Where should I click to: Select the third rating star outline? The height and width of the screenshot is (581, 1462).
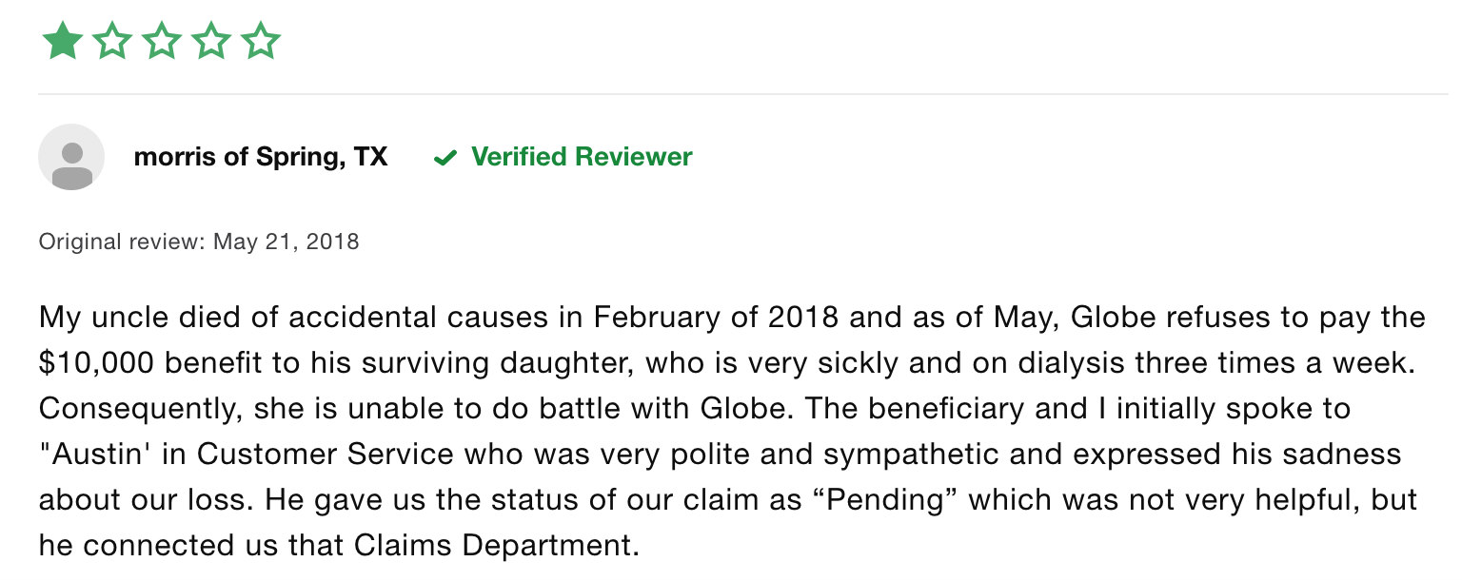click(161, 41)
